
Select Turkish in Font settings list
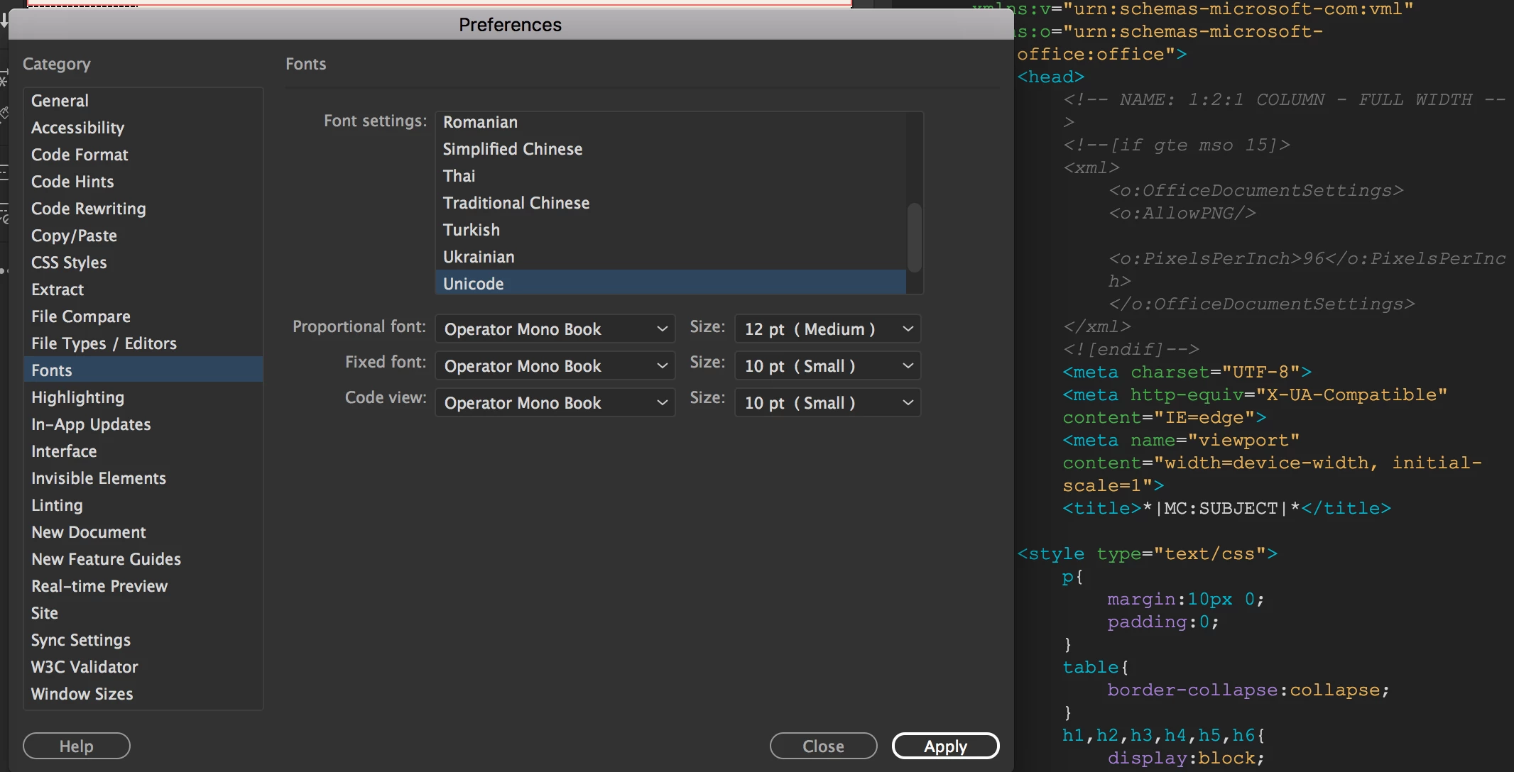click(472, 230)
